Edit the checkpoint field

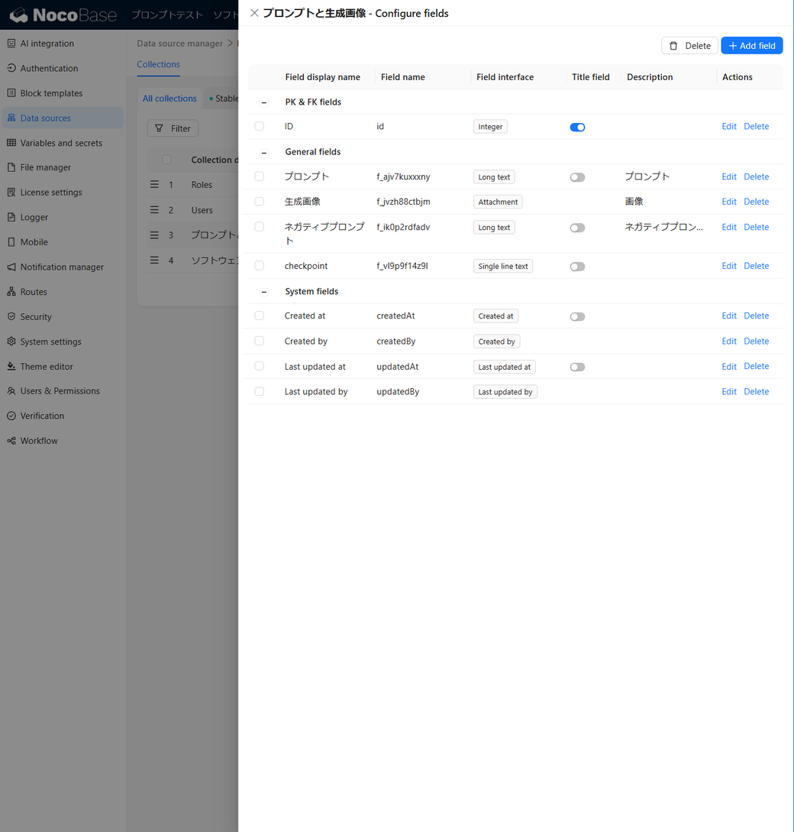[728, 266]
